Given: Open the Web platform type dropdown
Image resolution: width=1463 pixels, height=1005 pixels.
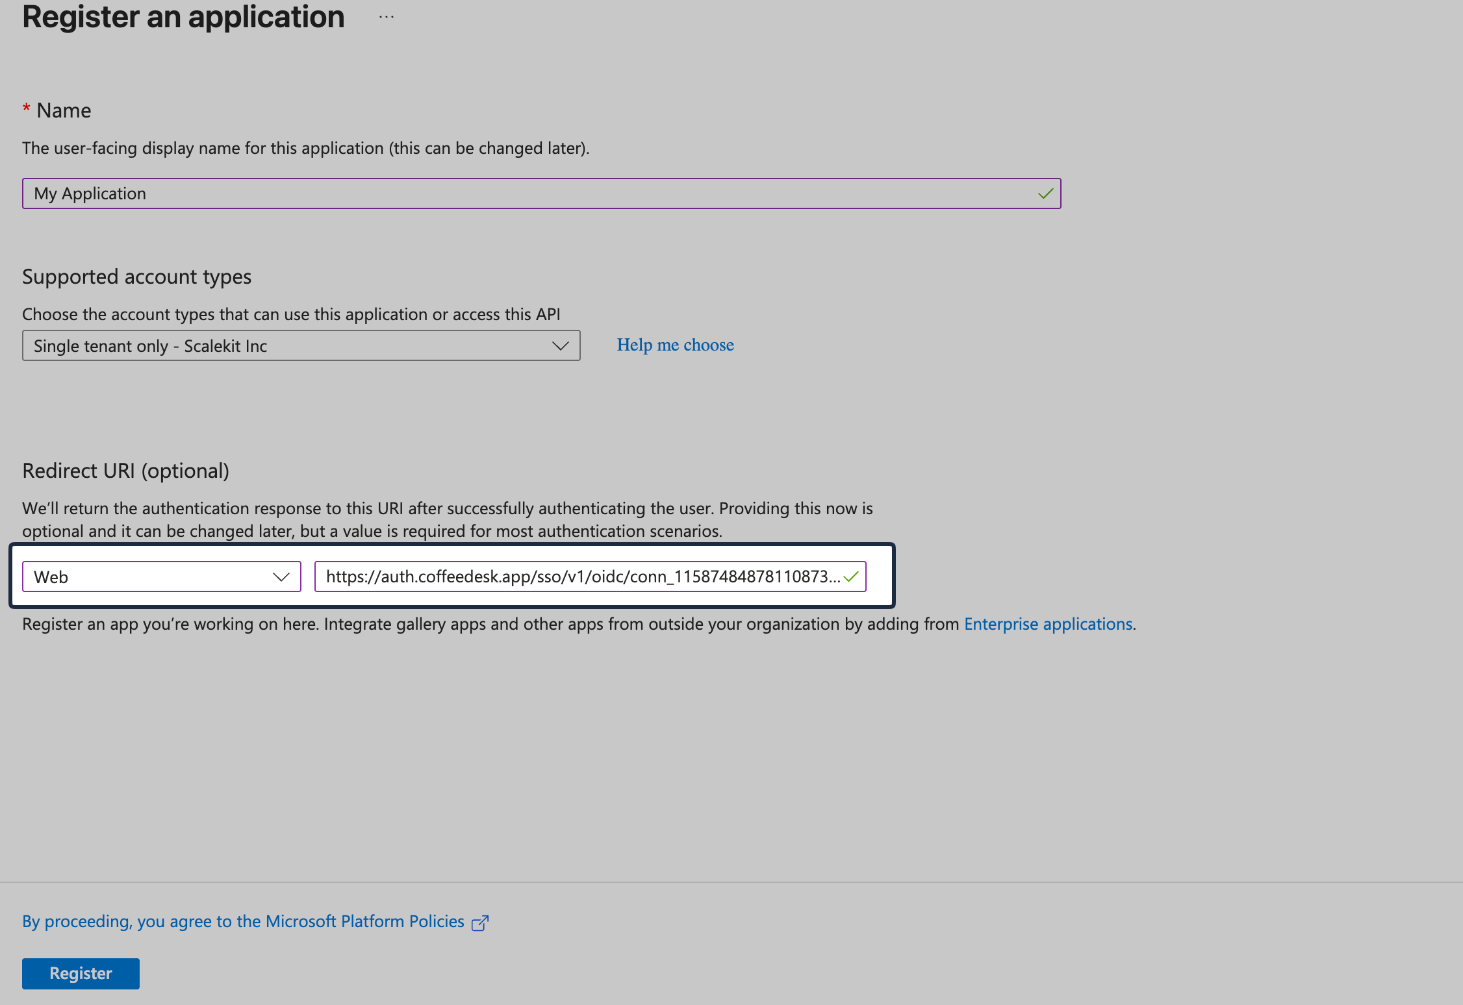Looking at the screenshot, I should tap(161, 577).
